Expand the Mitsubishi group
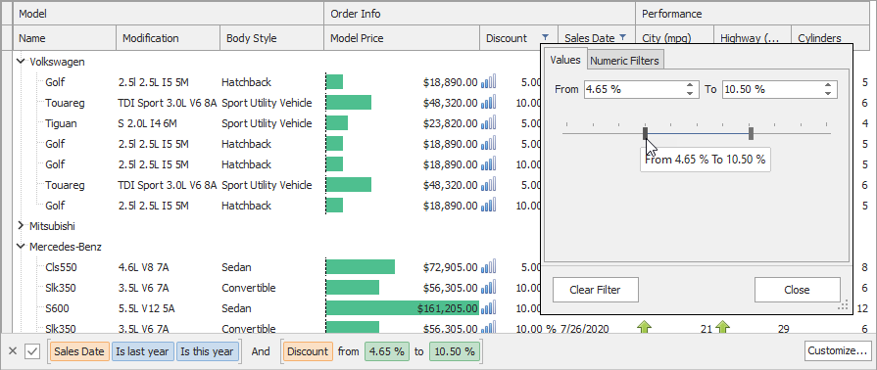Screen dimensions: 877x370 point(22,226)
